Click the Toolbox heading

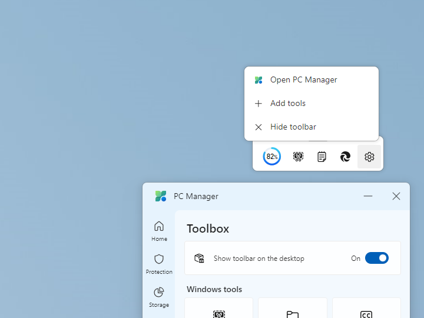pyautogui.click(x=208, y=228)
